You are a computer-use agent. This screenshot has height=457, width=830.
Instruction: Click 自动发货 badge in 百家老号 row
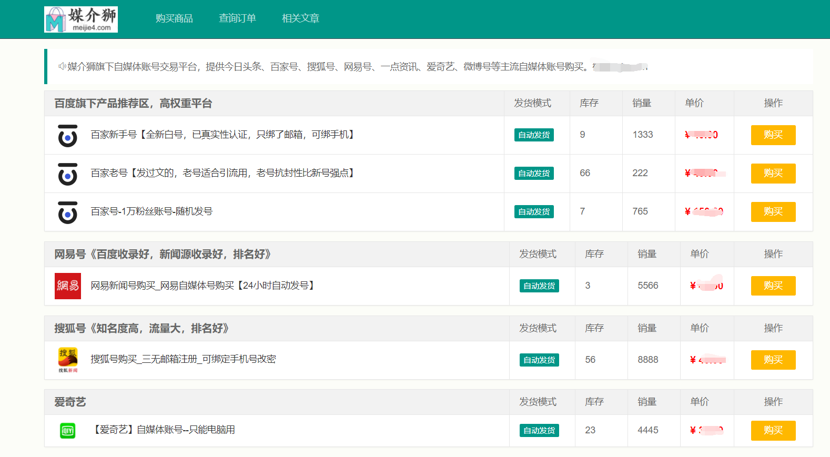[534, 174]
